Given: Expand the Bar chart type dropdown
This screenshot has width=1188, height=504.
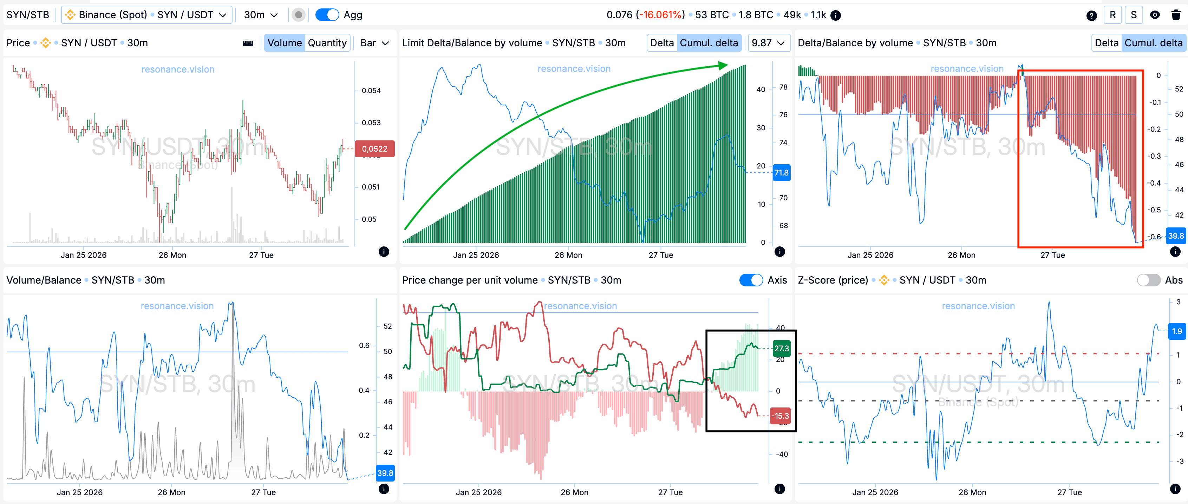Looking at the screenshot, I should (x=374, y=43).
